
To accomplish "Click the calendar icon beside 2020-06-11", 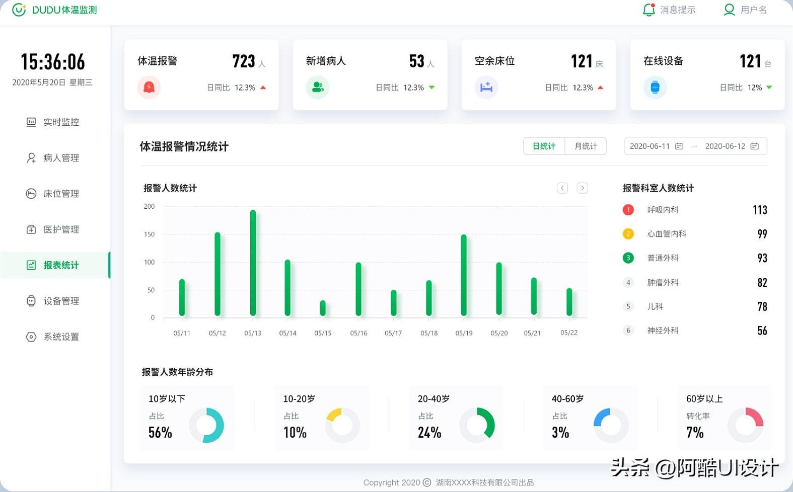I will tap(679, 146).
